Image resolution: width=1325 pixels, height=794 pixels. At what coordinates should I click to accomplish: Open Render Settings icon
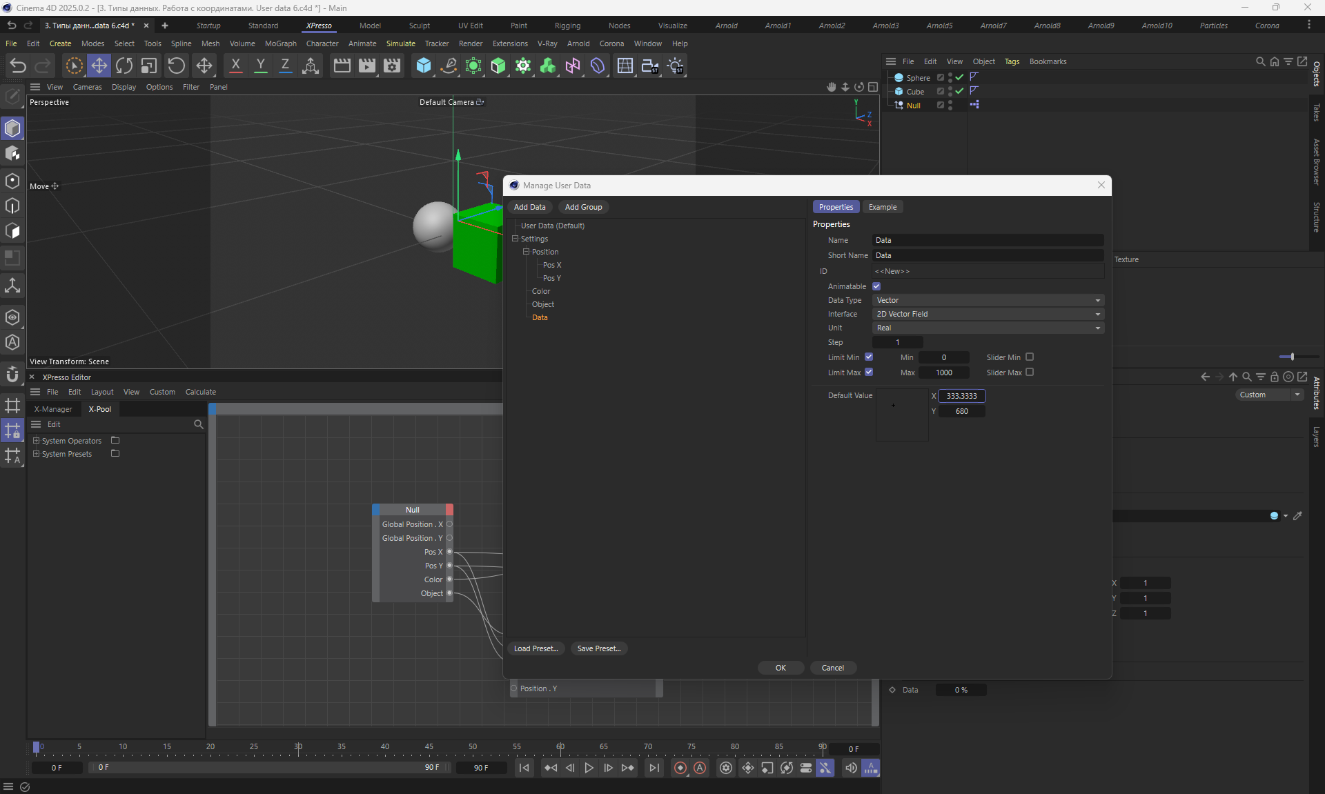(392, 66)
